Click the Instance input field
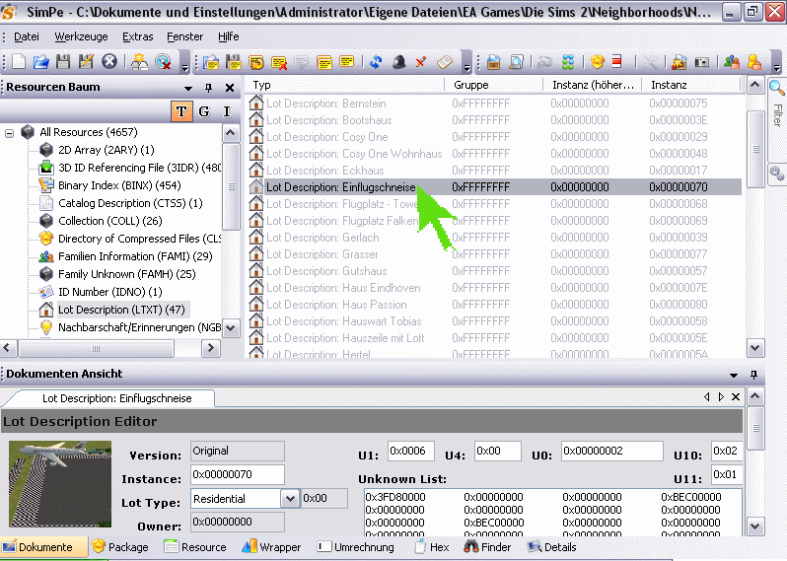The image size is (787, 561). (237, 475)
